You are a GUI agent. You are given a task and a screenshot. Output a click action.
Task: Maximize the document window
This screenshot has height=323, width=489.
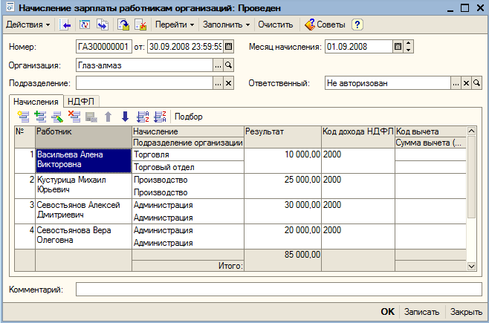pos(464,7)
